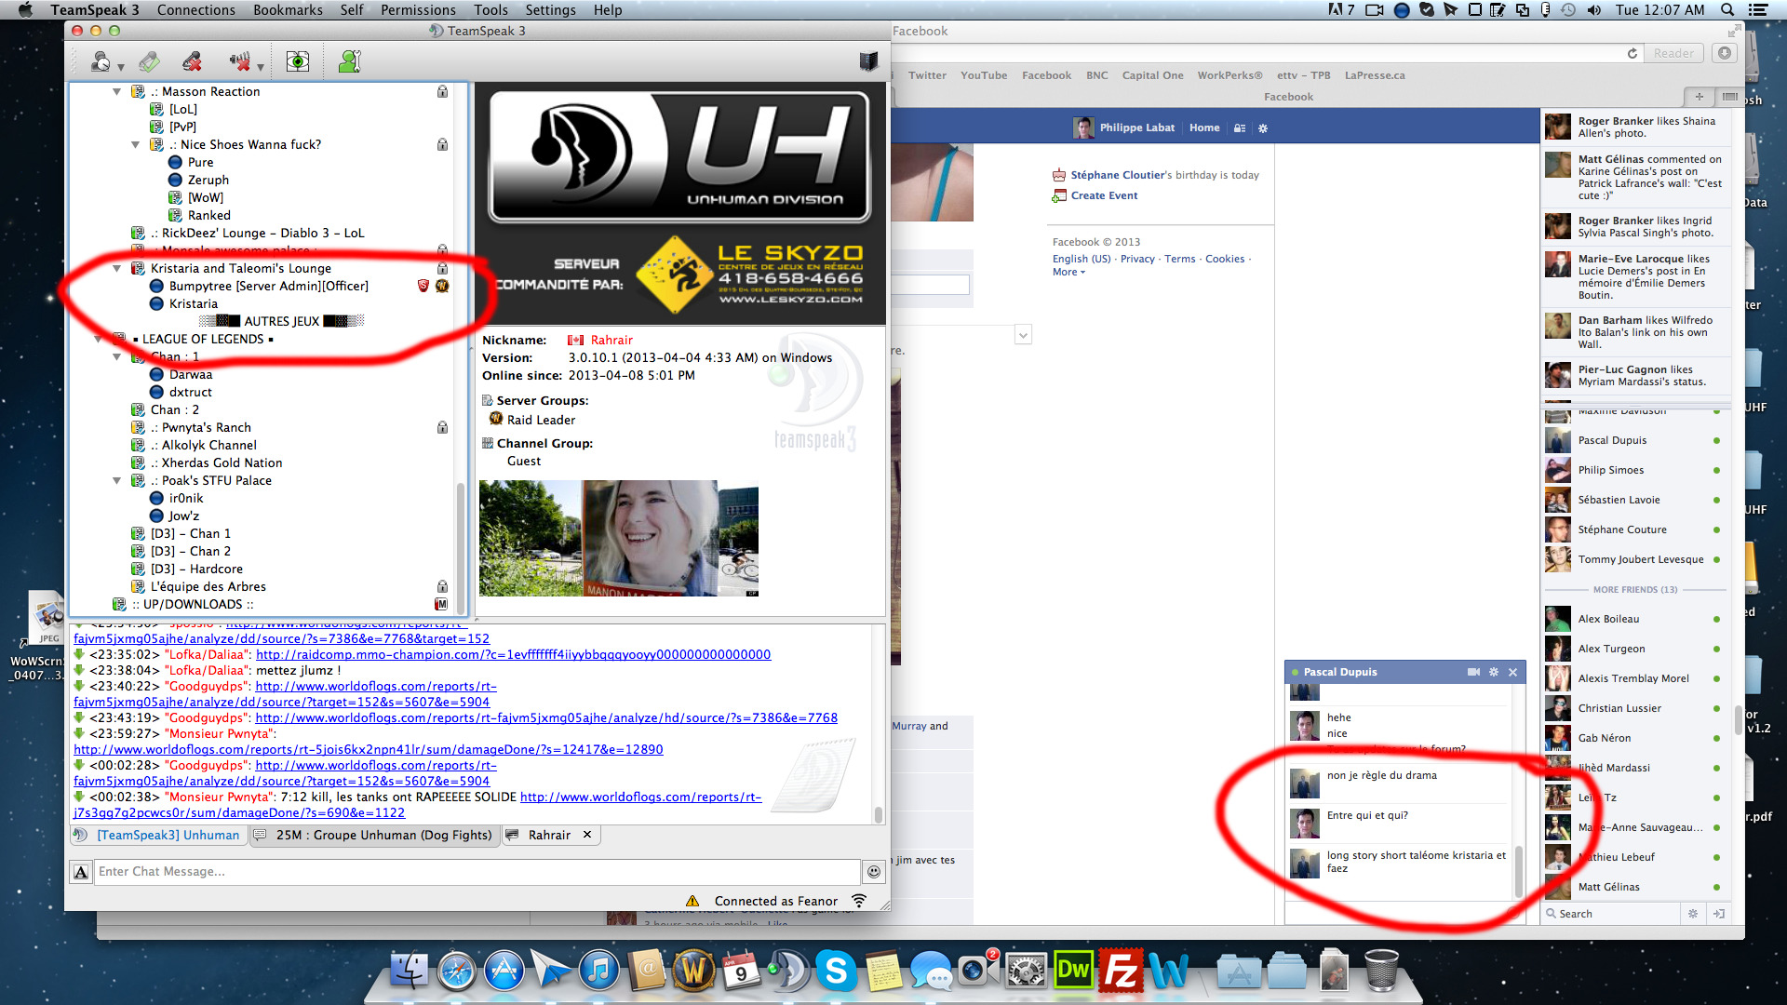
Task: Collapse Kristaria and Taleomi's Lounge
Action: [117, 269]
